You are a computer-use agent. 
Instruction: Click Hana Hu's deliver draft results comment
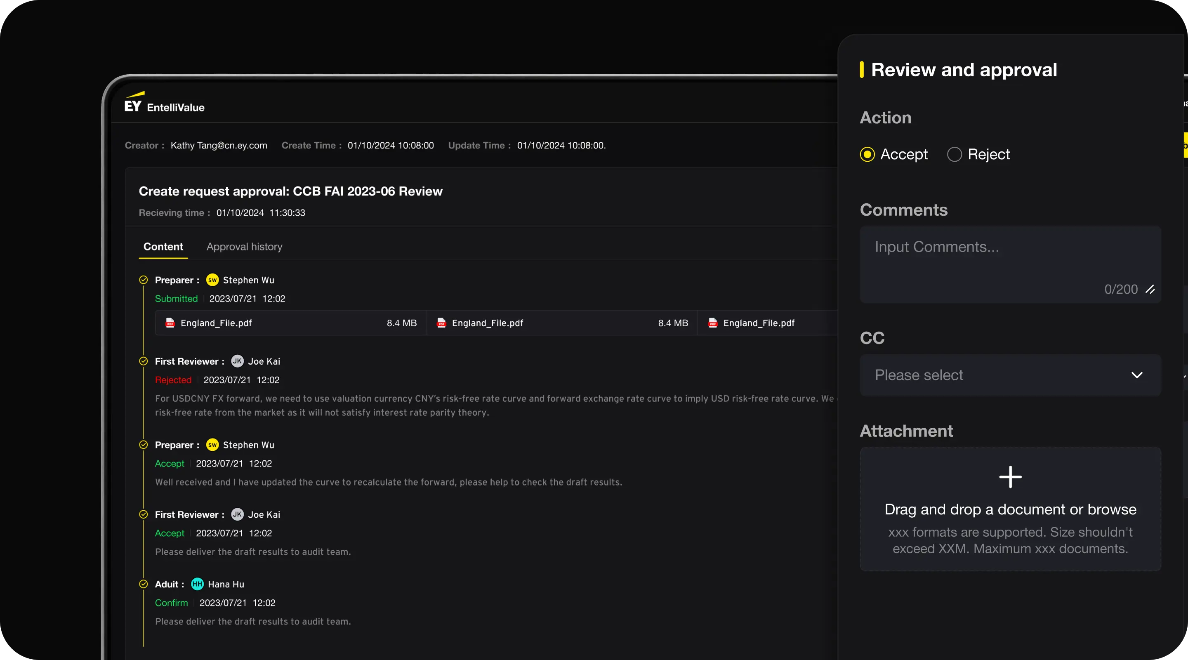(x=253, y=621)
